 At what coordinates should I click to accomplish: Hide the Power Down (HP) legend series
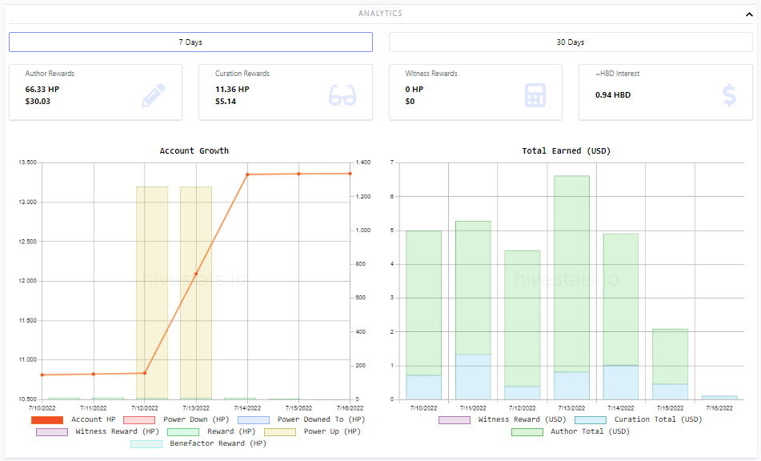pyautogui.click(x=176, y=419)
